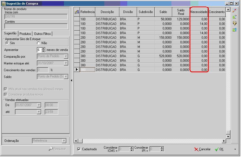
Task: Toggle the Cadastrado checkbox
Action: click(79, 149)
